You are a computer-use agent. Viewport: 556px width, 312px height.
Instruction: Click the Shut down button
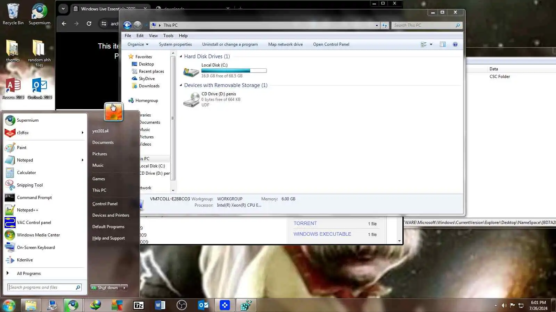106,288
